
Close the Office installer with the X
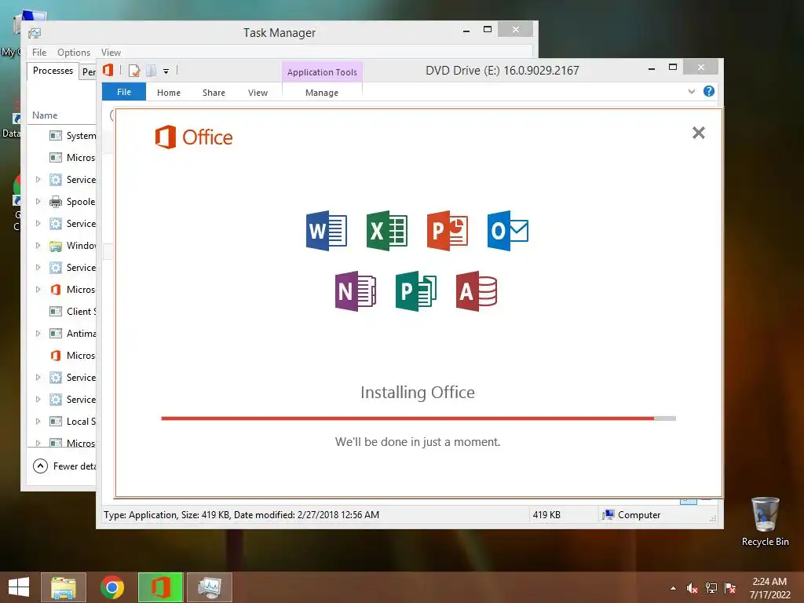point(698,133)
